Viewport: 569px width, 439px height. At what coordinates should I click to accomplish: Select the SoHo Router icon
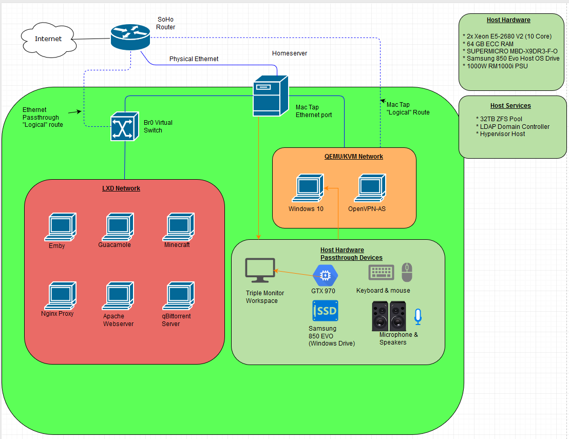pos(130,37)
